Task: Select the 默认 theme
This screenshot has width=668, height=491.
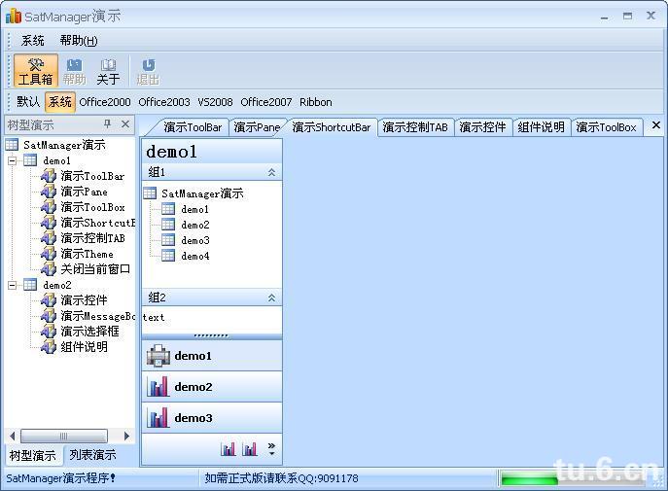Action: (28, 102)
